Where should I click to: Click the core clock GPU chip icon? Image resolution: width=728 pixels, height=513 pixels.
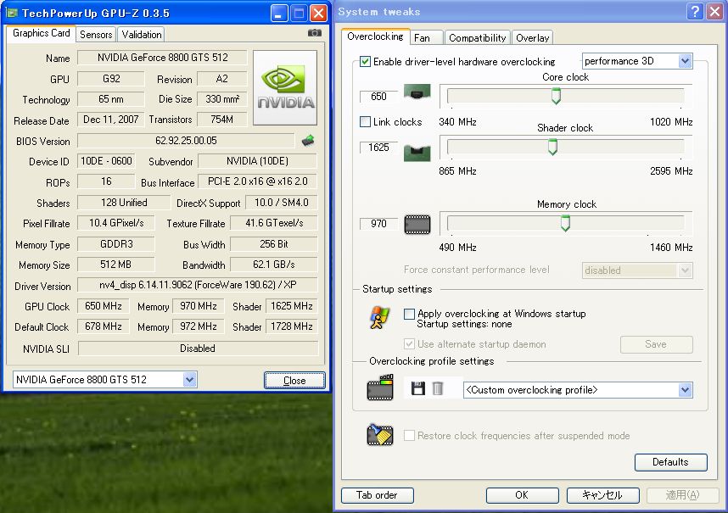(x=417, y=92)
